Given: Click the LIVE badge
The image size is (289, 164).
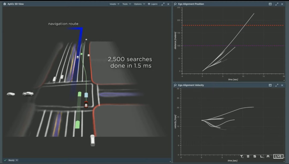Looking at the screenshot, I should tap(278, 156).
